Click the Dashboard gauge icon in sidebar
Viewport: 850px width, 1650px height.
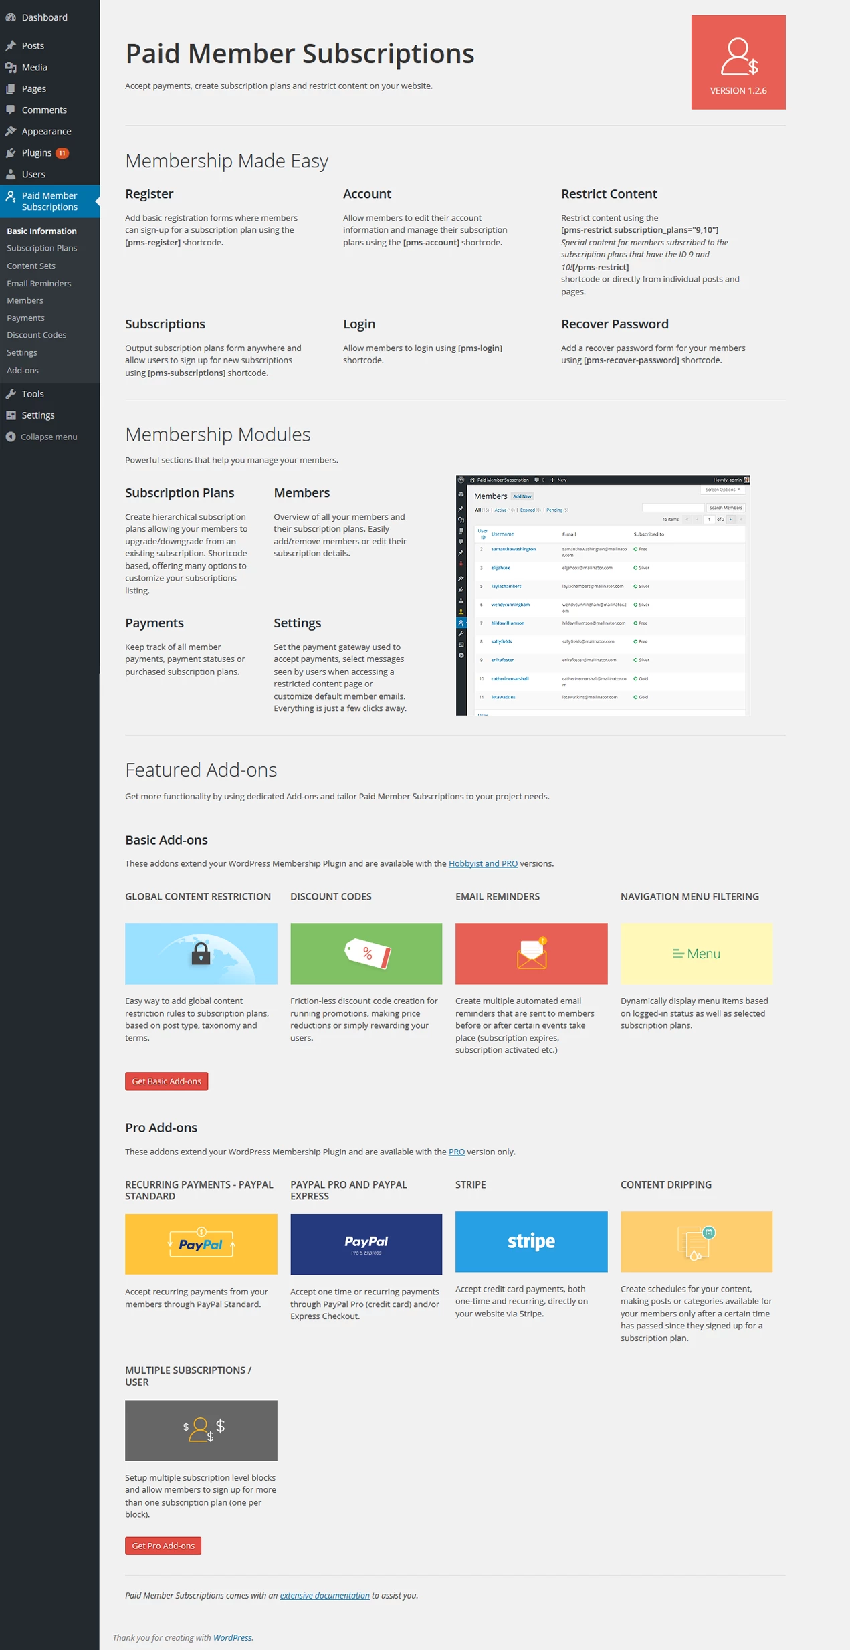11,17
